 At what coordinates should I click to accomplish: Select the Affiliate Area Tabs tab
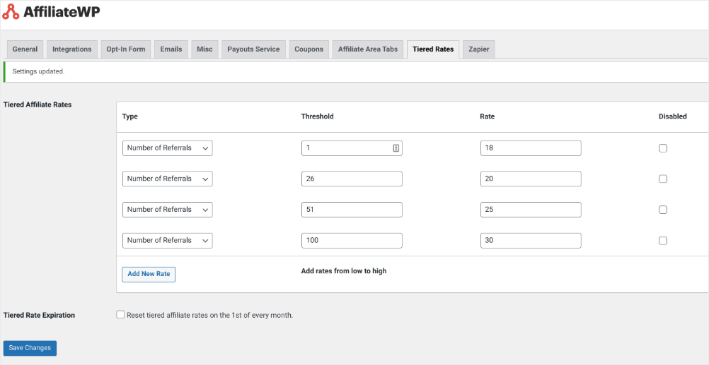368,49
